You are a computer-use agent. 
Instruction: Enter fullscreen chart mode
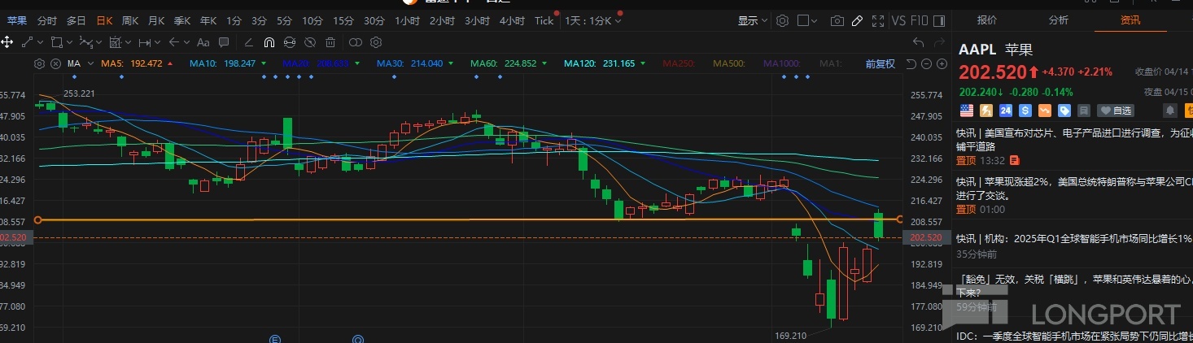point(878,20)
